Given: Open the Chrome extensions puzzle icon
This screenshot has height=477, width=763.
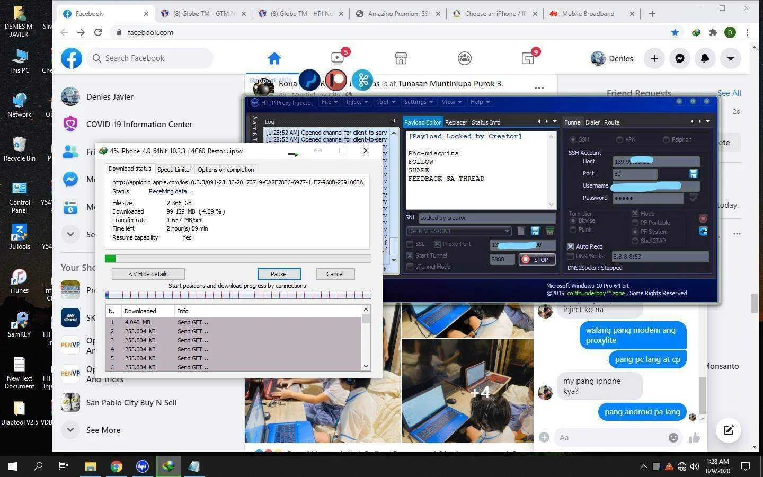Looking at the screenshot, I should (x=713, y=32).
